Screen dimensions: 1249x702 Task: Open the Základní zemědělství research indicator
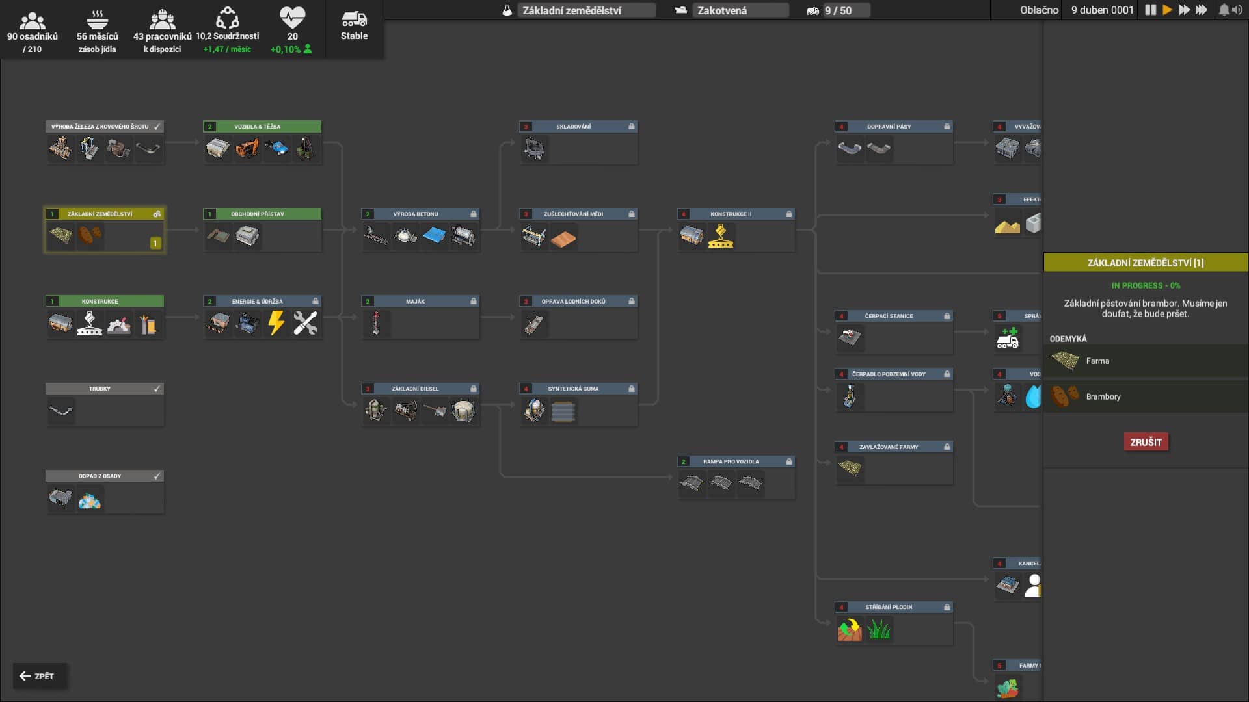[579, 10]
